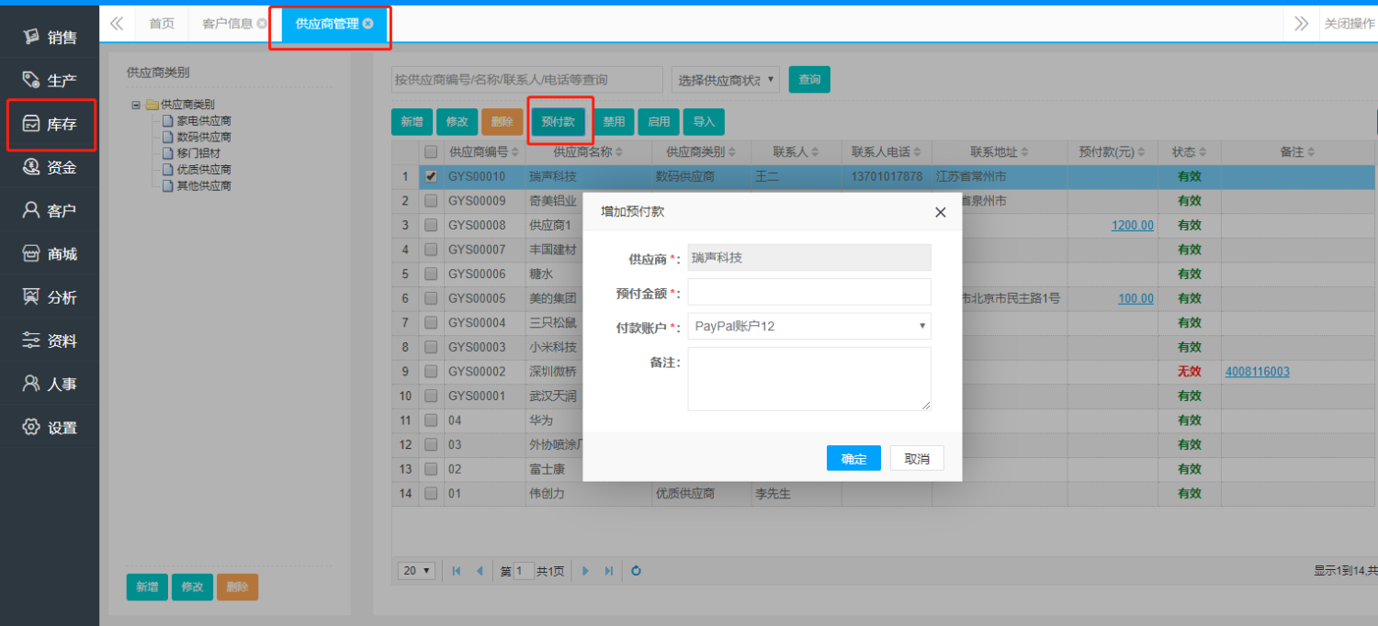Screen dimensions: 1378x626
Task: Sort by 预付款(元) column header
Action: point(1113,151)
